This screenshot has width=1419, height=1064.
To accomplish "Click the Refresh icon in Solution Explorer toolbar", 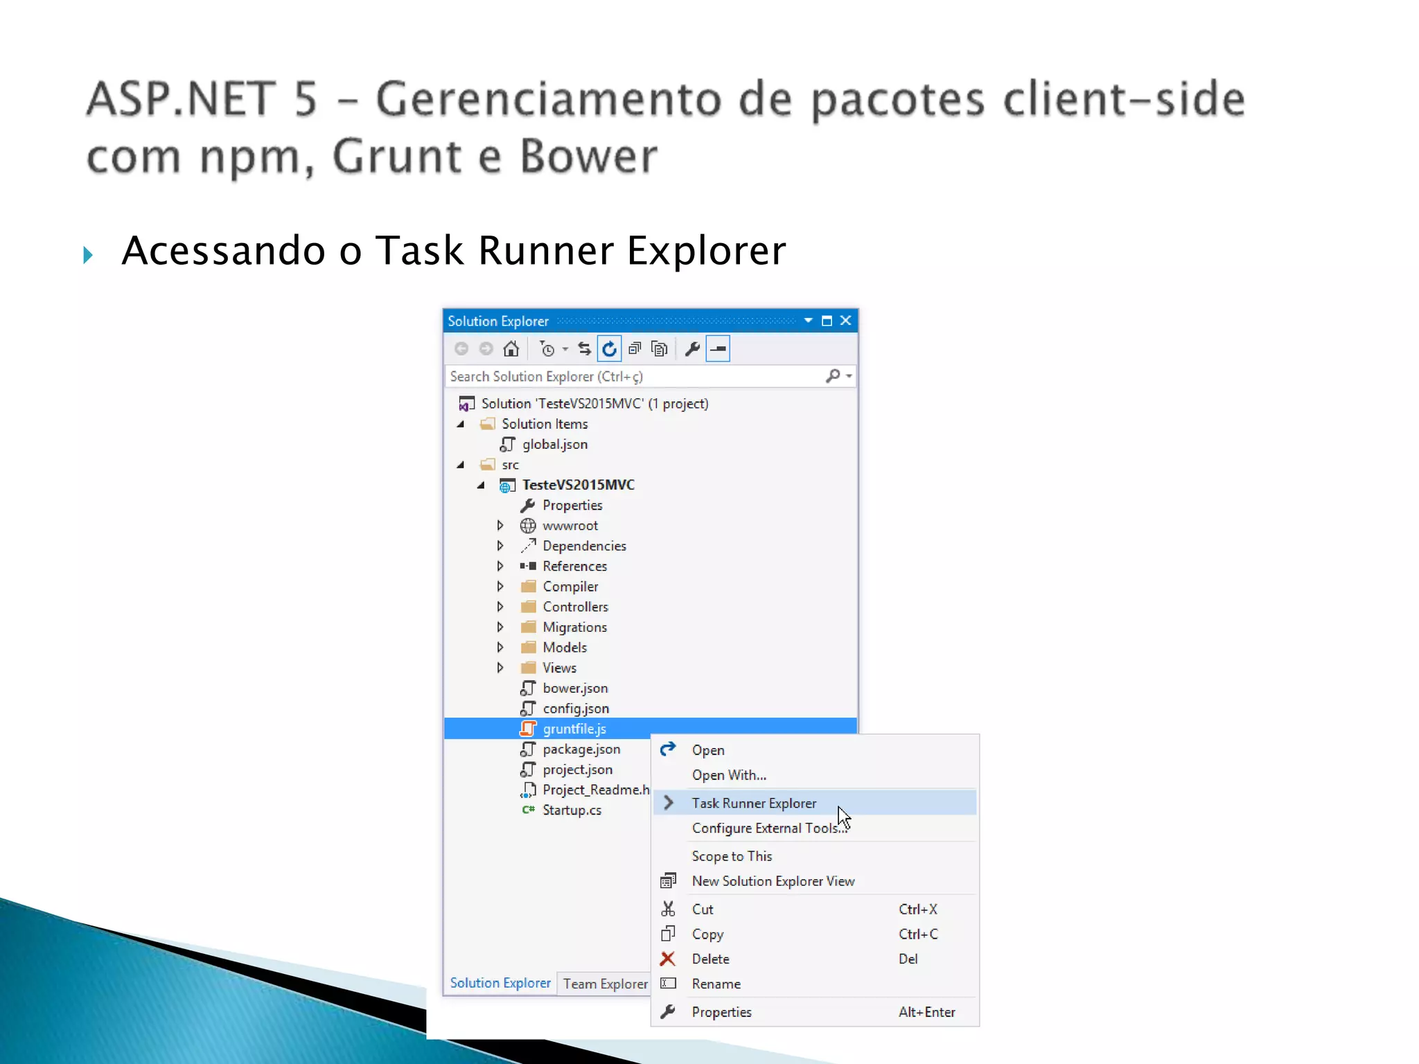I will (609, 349).
